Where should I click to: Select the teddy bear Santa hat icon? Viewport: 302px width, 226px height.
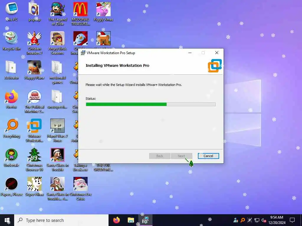(104, 39)
